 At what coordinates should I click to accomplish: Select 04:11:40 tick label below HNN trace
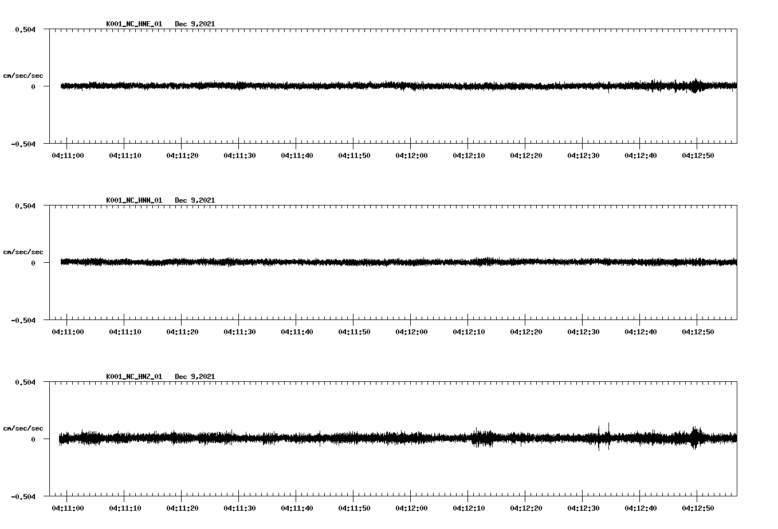point(297,332)
